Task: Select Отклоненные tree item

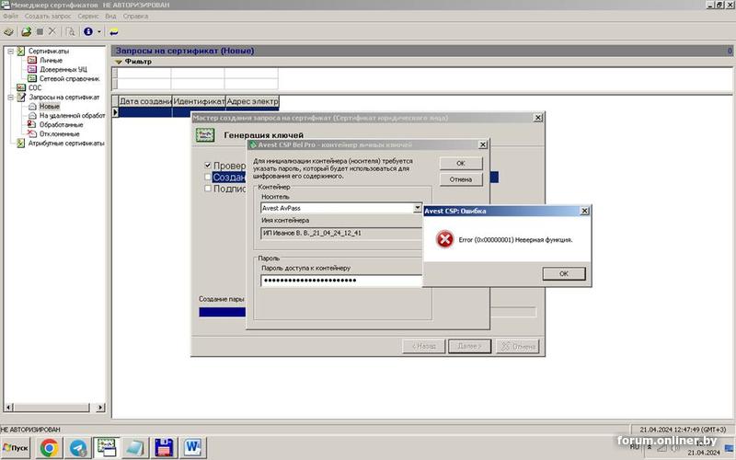Action: point(60,133)
